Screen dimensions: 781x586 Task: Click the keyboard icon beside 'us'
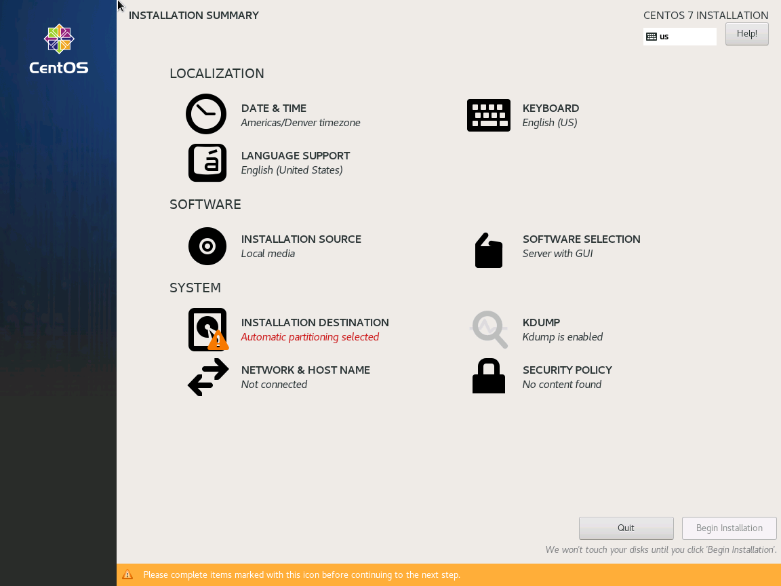652,37
